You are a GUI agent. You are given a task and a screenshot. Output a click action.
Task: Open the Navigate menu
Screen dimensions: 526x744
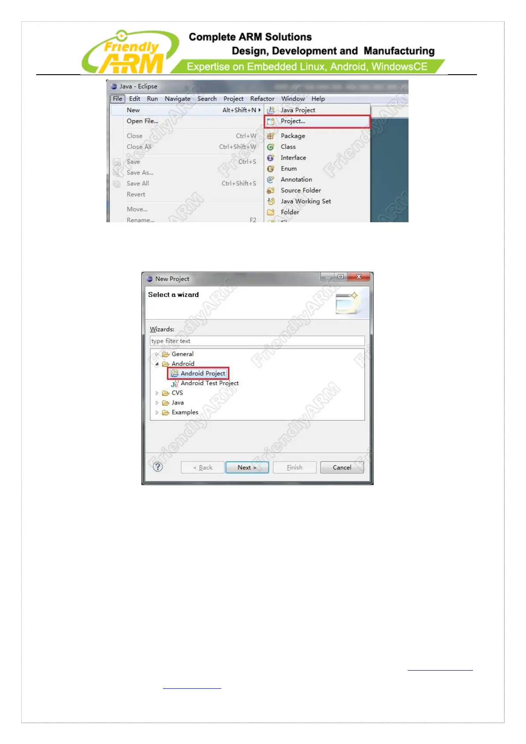(x=178, y=99)
